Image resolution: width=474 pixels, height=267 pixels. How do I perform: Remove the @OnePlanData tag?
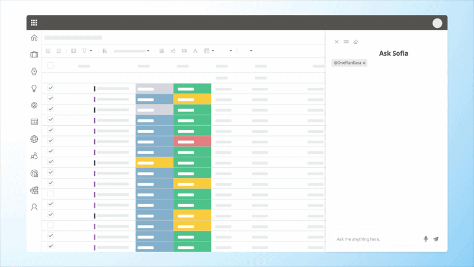click(x=364, y=63)
